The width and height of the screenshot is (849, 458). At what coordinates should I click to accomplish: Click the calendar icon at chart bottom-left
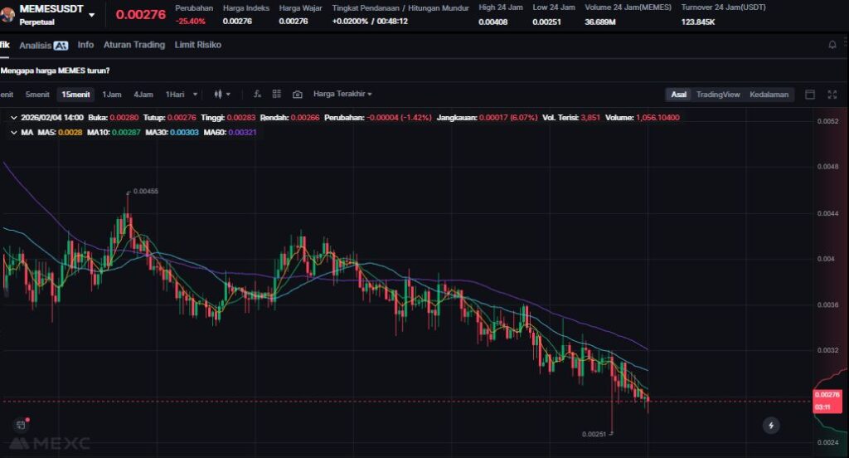(x=21, y=425)
